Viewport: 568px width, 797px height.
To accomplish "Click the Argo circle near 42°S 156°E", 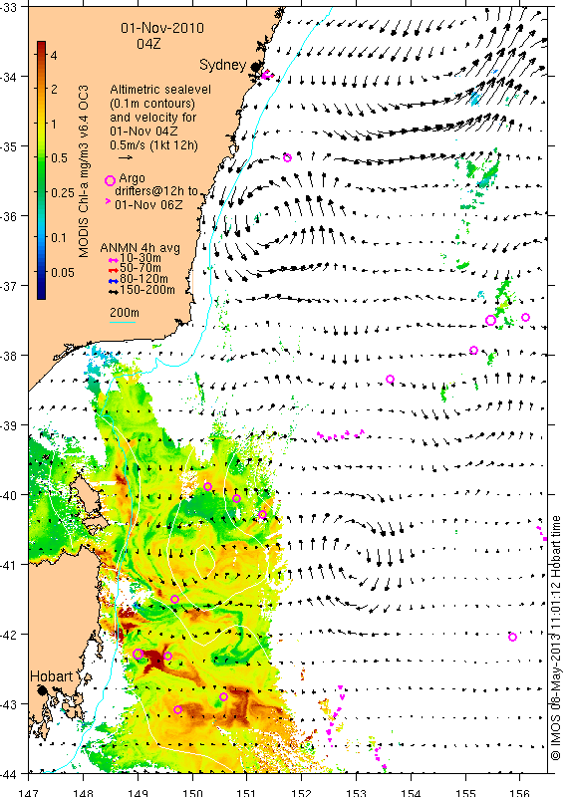I will (512, 637).
